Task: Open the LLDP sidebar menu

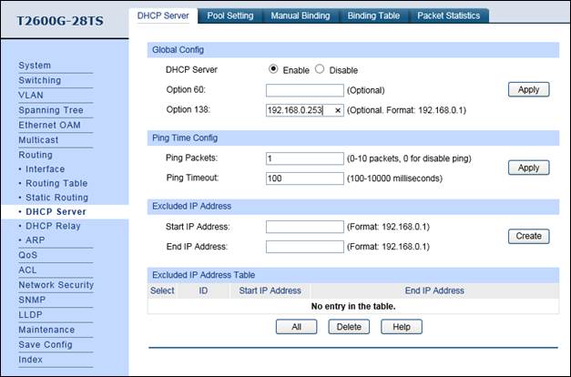Action: click(30, 315)
